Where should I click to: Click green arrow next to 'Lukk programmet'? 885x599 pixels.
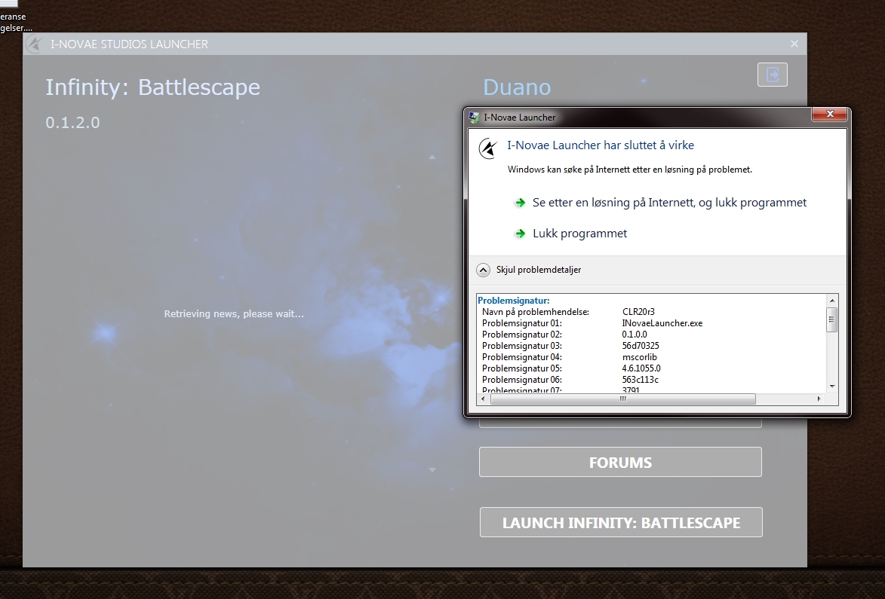[x=520, y=234]
